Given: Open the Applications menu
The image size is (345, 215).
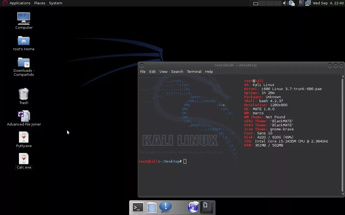Looking at the screenshot, I should [x=20, y=3].
